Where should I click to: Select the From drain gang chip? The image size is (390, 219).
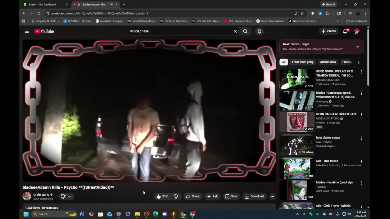tap(303, 62)
